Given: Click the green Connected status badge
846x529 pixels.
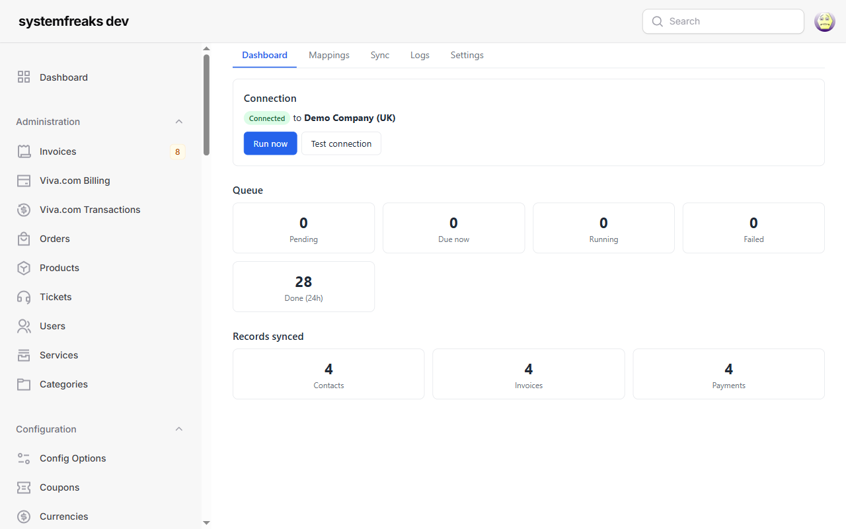Looking at the screenshot, I should (x=267, y=118).
